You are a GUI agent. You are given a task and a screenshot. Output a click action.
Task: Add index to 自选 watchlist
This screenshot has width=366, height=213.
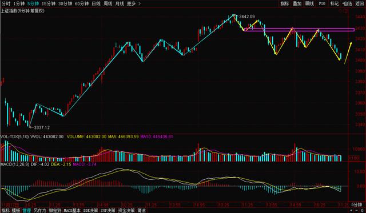[x=347, y=3]
